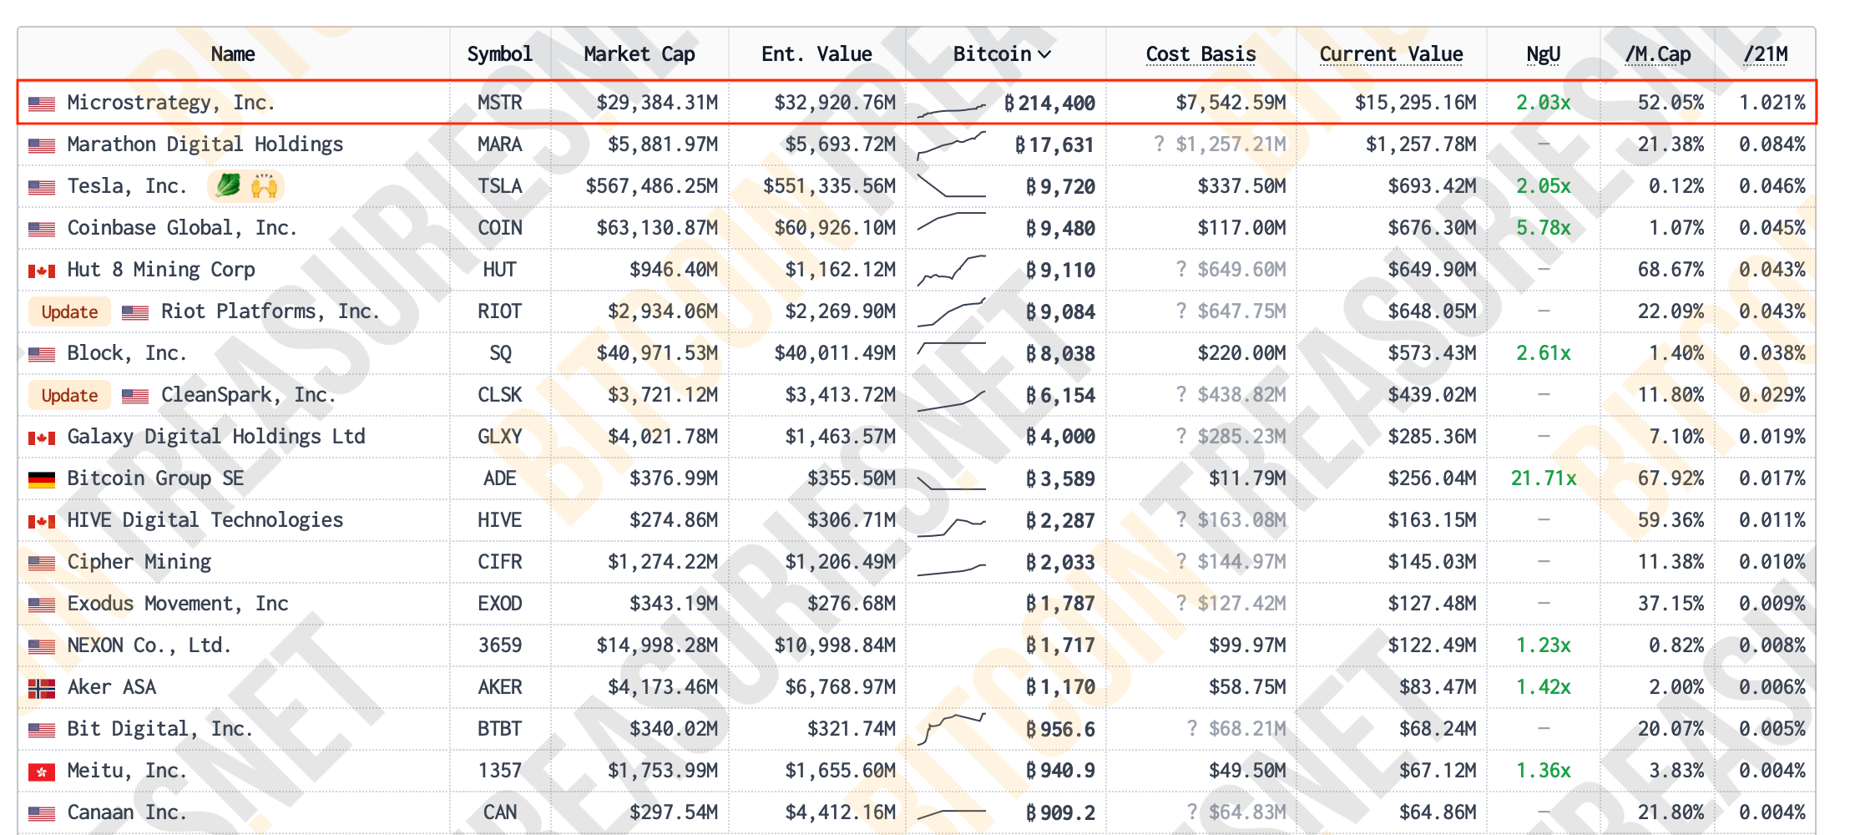Open Bit Digital's bitcoin sparkline chart
This screenshot has width=1850, height=835.
[952, 728]
